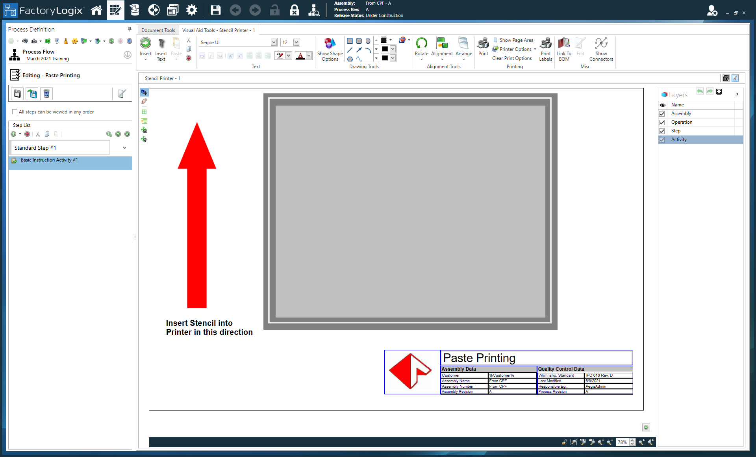Click the Insert Text tool
The image size is (756, 457).
[x=161, y=43]
